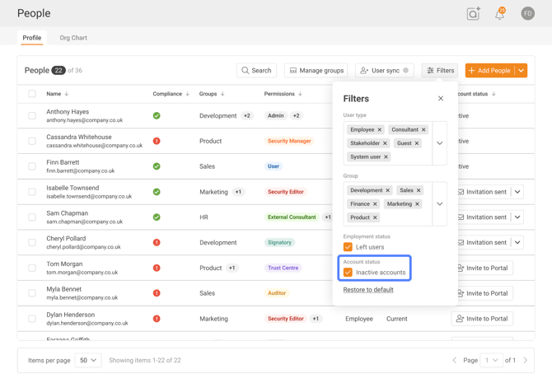Switch to the Org Chart tab
This screenshot has height=383, width=552.
[73, 38]
